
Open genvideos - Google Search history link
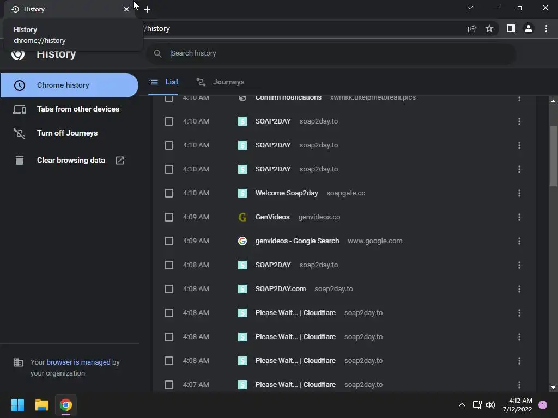coord(297,241)
